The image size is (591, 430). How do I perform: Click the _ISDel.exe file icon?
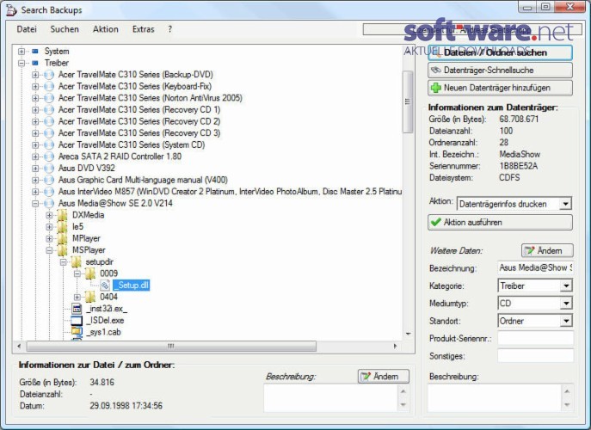click(77, 321)
